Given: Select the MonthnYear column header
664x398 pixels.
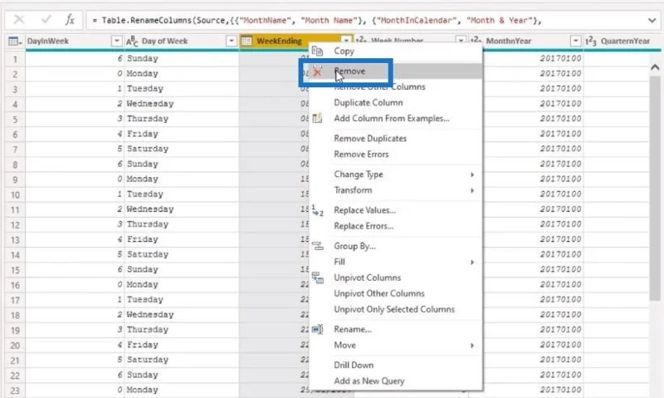Looking at the screenshot, I should (x=509, y=41).
